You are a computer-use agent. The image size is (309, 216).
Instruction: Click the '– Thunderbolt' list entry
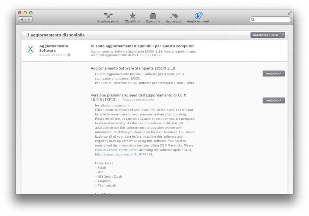[106, 185]
